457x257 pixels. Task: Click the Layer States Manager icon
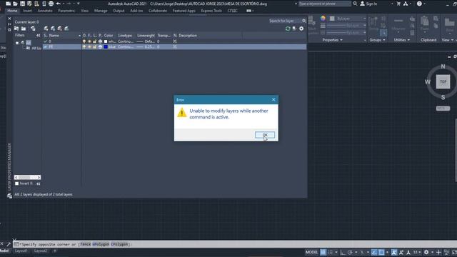point(34,29)
